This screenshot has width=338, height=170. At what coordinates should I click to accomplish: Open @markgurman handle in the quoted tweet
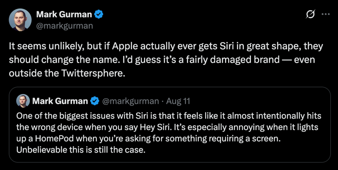click(131, 101)
